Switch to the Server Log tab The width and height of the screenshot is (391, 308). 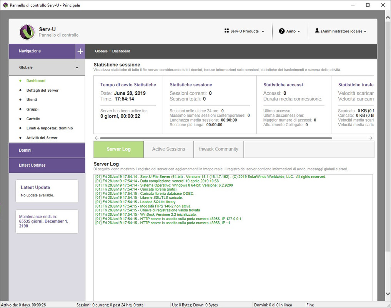pyautogui.click(x=119, y=149)
